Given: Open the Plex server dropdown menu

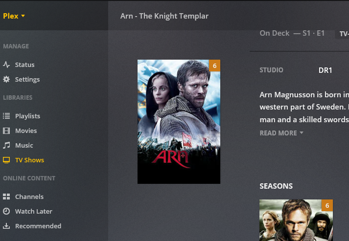Looking at the screenshot, I should click(x=14, y=16).
